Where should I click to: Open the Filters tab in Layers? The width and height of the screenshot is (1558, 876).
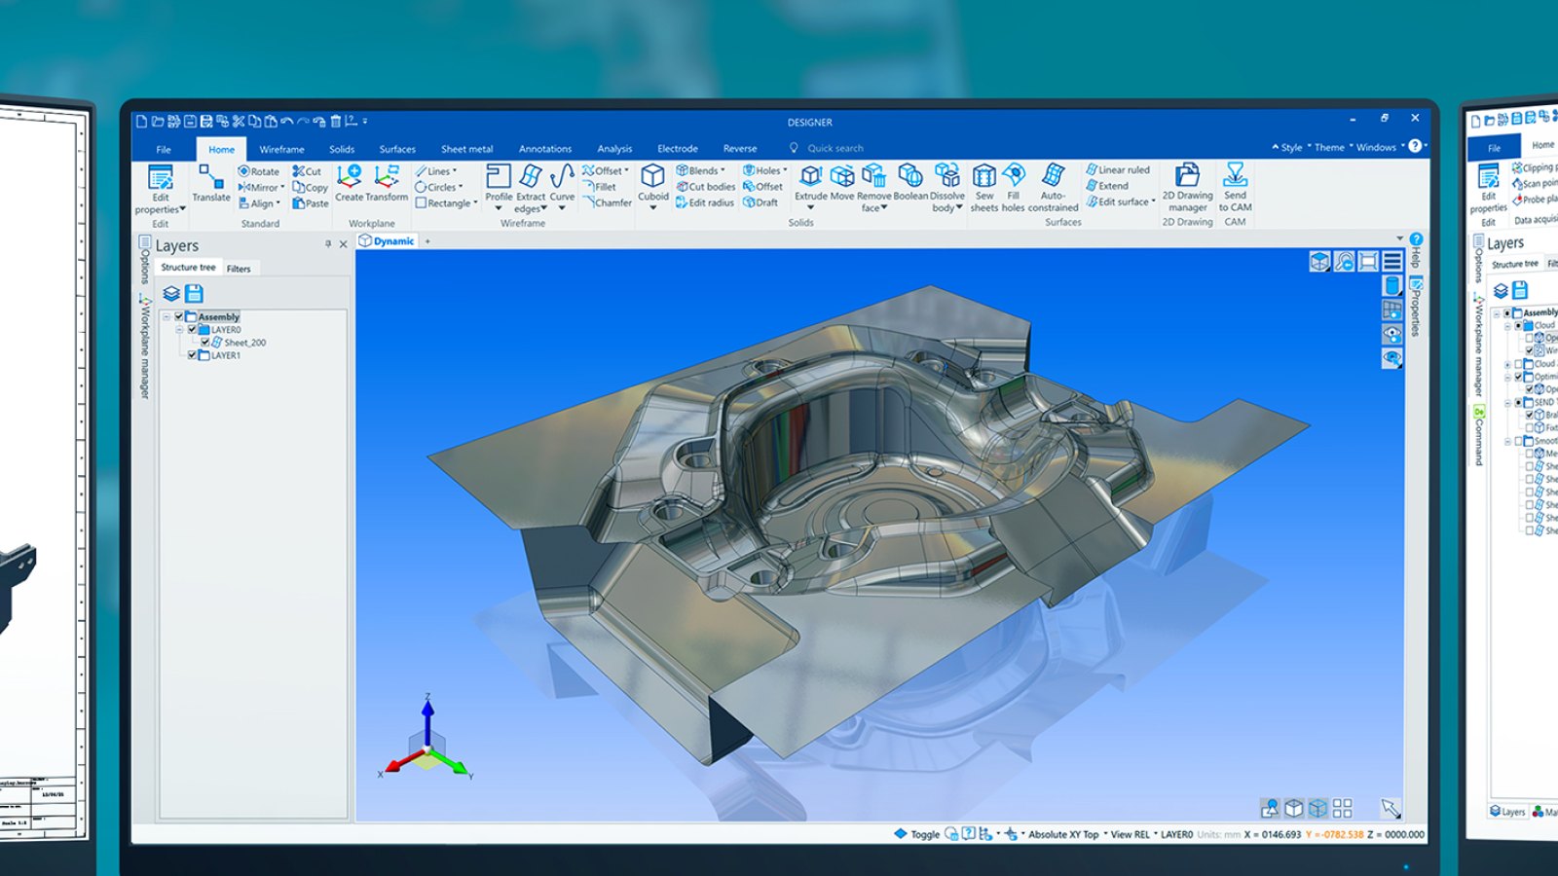pyautogui.click(x=239, y=269)
